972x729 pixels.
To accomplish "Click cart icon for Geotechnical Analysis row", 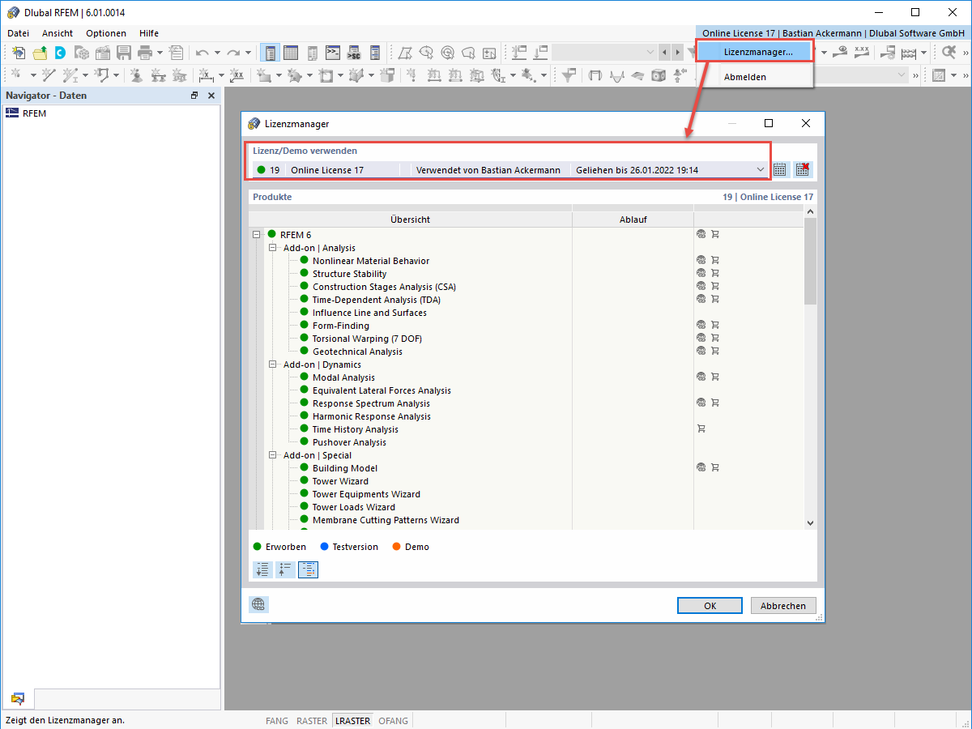I will pos(715,351).
